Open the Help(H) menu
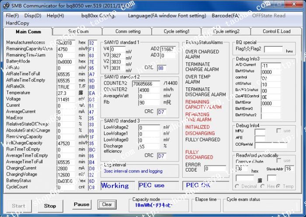This screenshot has width=306, height=217. point(56,16)
